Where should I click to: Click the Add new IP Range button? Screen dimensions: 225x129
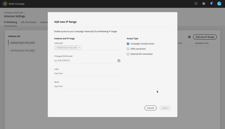pos(205,37)
